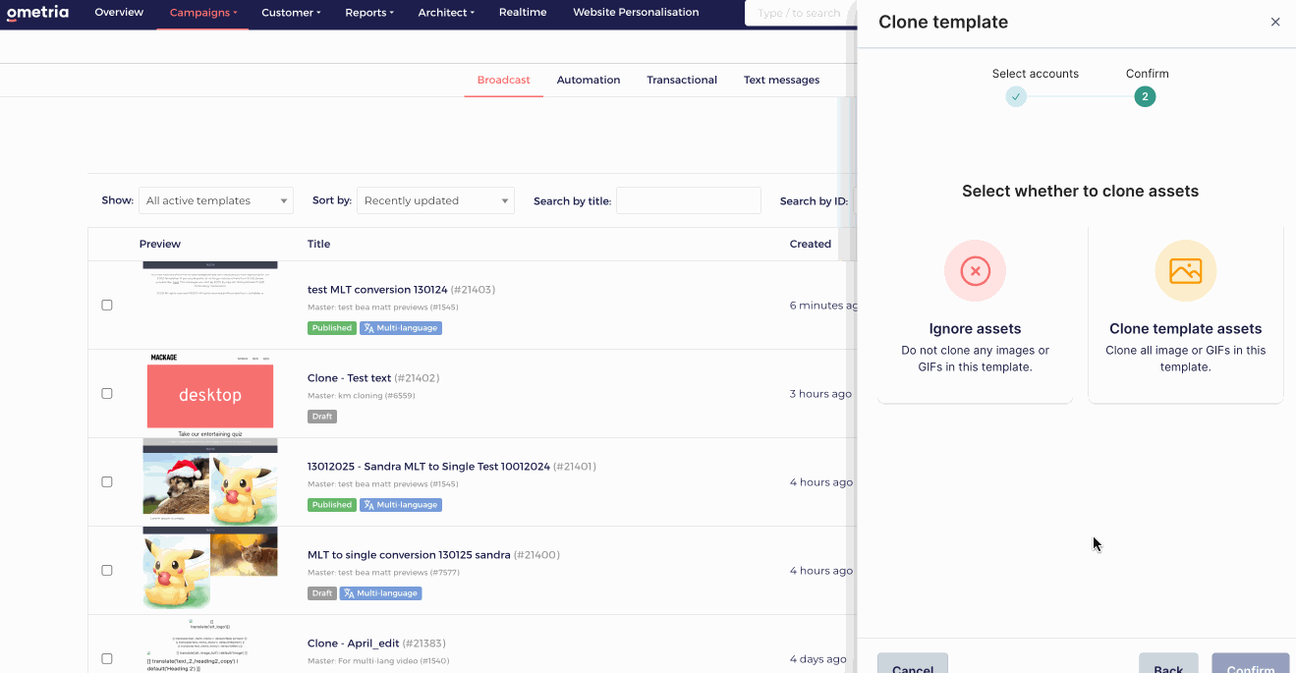1296x673 pixels.
Task: Click the Published badge on test MLT conversion 130124
Action: click(331, 328)
